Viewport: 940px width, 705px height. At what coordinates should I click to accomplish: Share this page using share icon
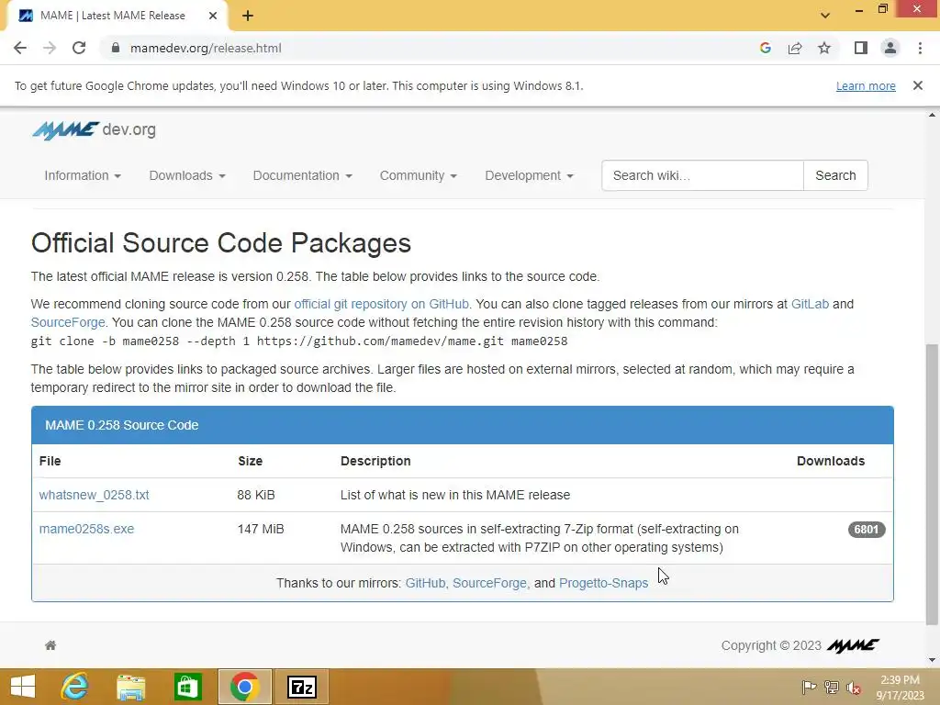coord(795,48)
